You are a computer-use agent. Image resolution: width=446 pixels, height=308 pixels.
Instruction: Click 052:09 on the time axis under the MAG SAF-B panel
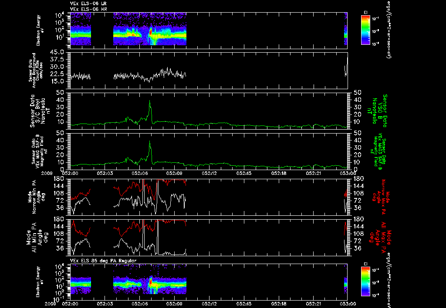pos(174,173)
